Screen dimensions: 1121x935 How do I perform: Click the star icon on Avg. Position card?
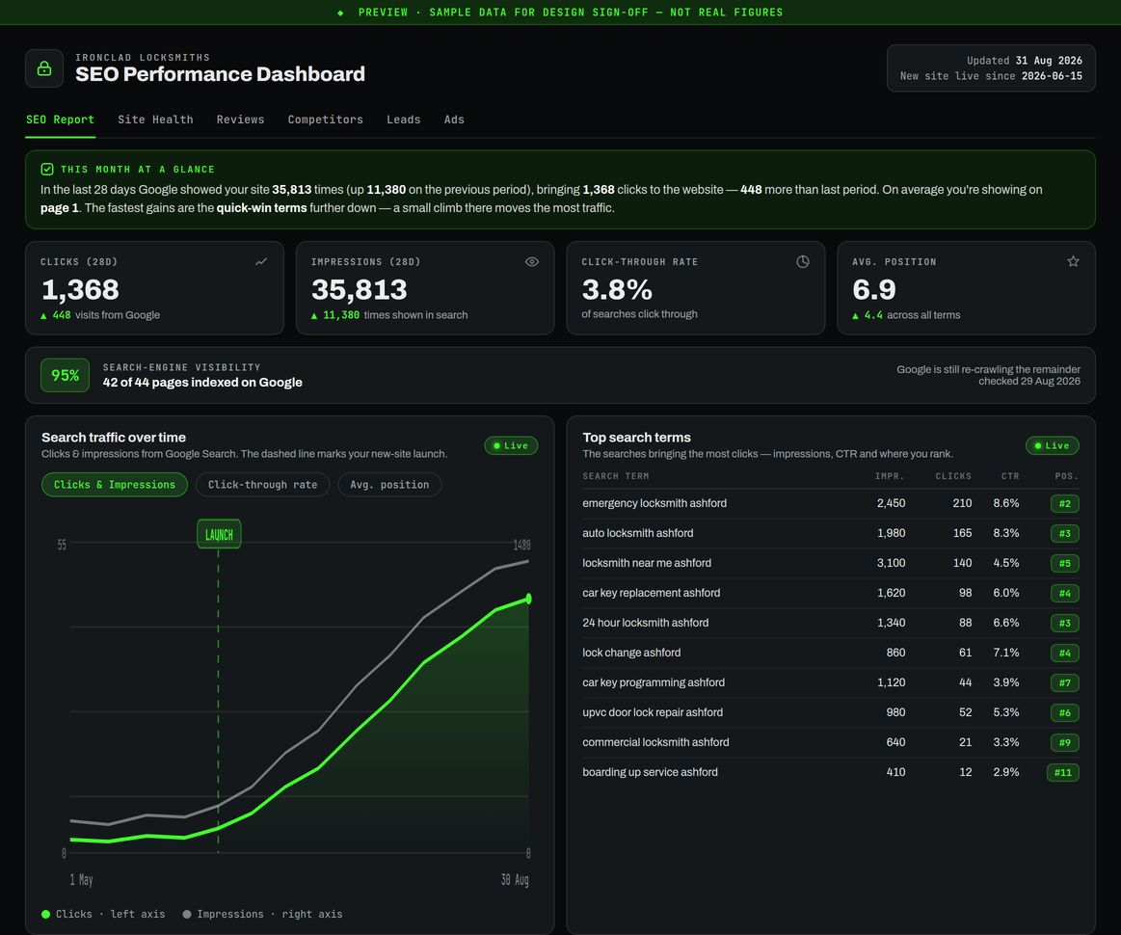(1073, 261)
